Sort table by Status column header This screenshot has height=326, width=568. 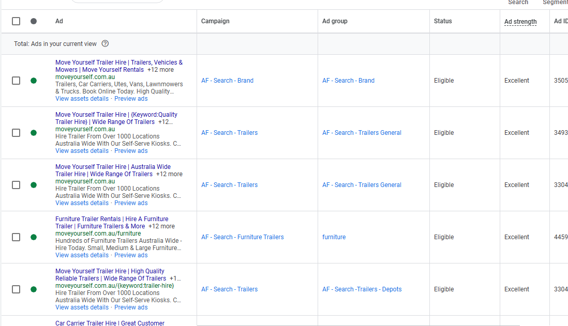[x=443, y=21]
